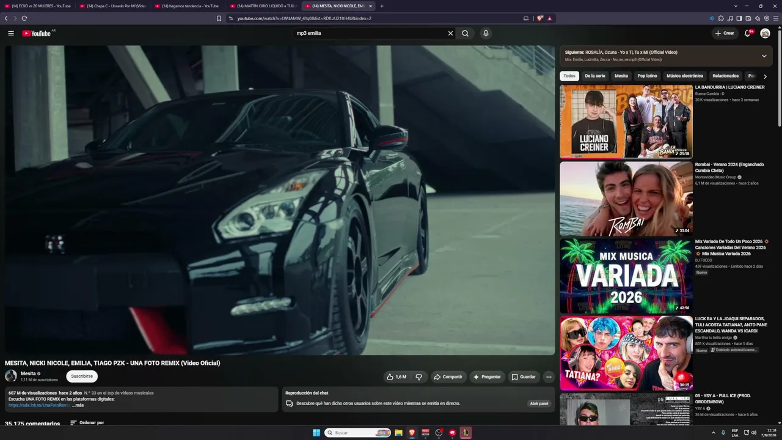Open Brave Leo AI sparkle icon
Viewport: 782px width, 440px height.
pyautogui.click(x=758, y=18)
